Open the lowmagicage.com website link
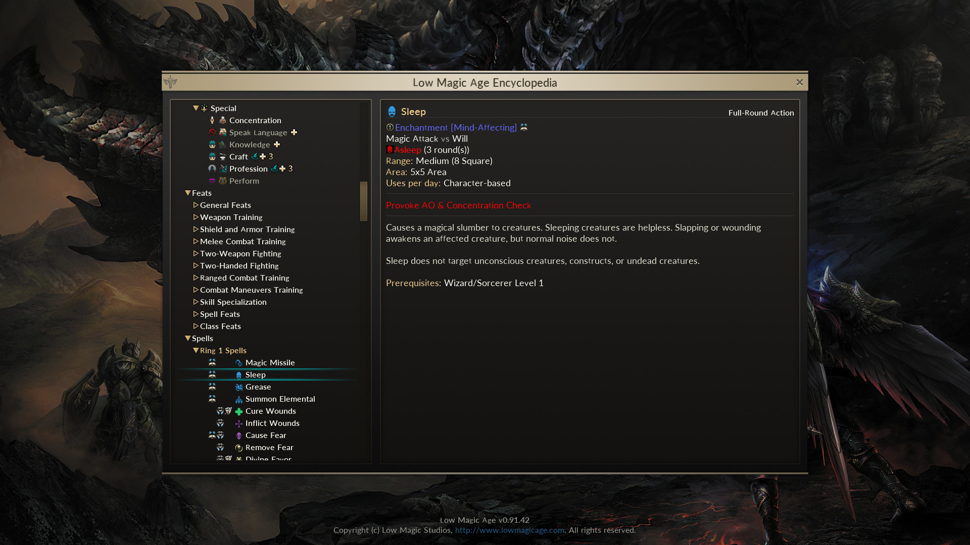The image size is (970, 545). (509, 530)
